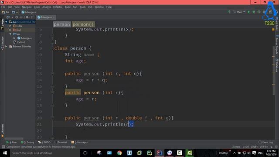The width and height of the screenshot is (279, 157).
Task: Collapse the Cal project root node
Action: click(7, 22)
